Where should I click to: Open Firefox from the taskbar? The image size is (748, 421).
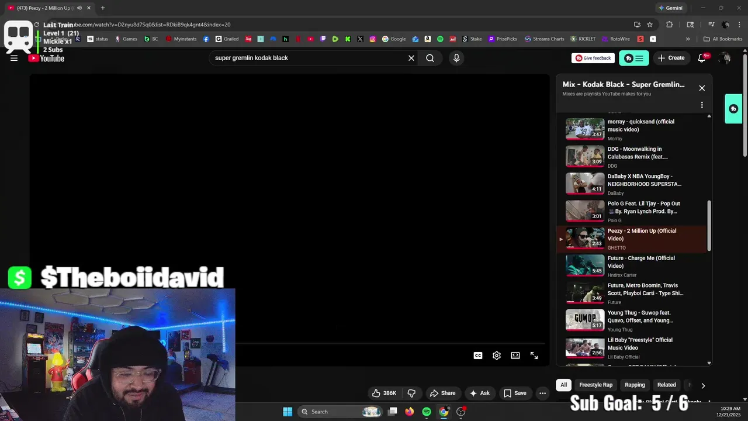click(x=410, y=412)
